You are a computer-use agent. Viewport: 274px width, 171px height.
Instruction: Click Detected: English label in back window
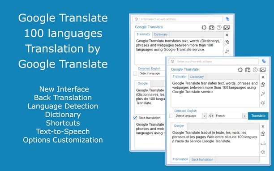149,68
